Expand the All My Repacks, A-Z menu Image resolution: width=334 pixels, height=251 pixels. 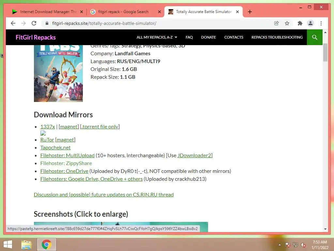(x=157, y=37)
